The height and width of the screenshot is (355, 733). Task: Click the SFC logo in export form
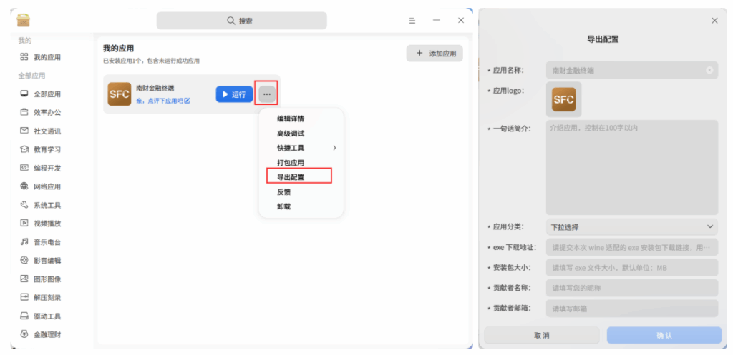click(563, 99)
